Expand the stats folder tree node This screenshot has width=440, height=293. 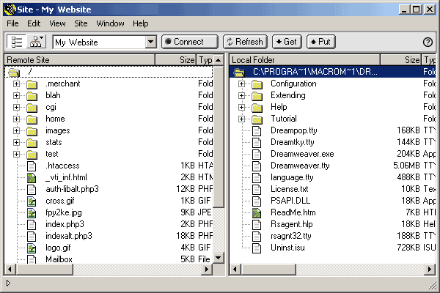(x=16, y=143)
